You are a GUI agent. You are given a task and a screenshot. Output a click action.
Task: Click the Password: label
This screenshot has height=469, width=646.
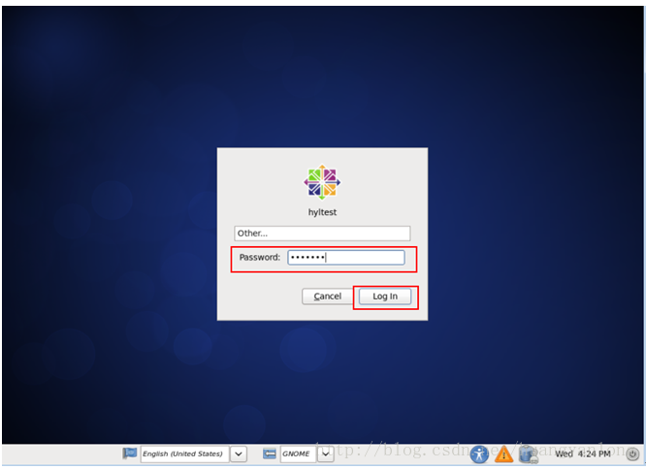click(260, 257)
